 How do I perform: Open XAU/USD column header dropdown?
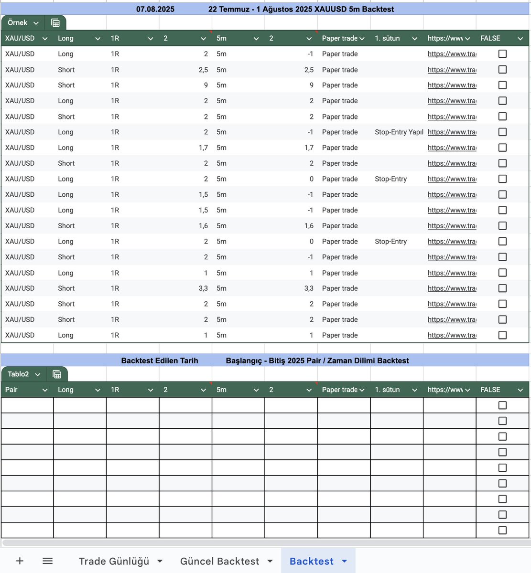[x=45, y=39]
